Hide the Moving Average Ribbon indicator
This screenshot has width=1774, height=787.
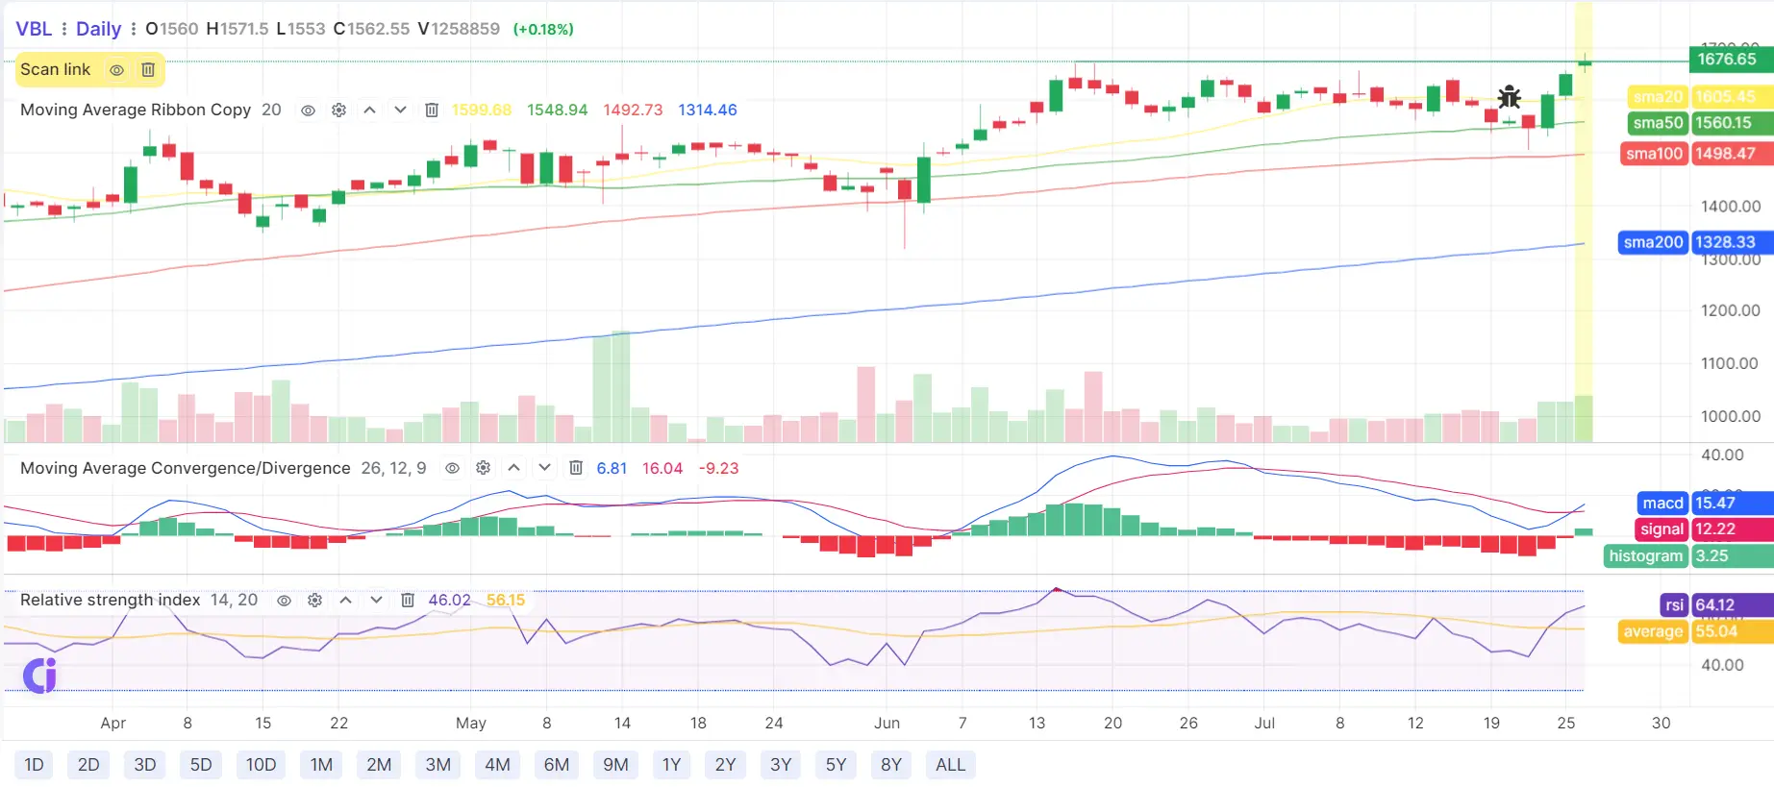coord(308,111)
